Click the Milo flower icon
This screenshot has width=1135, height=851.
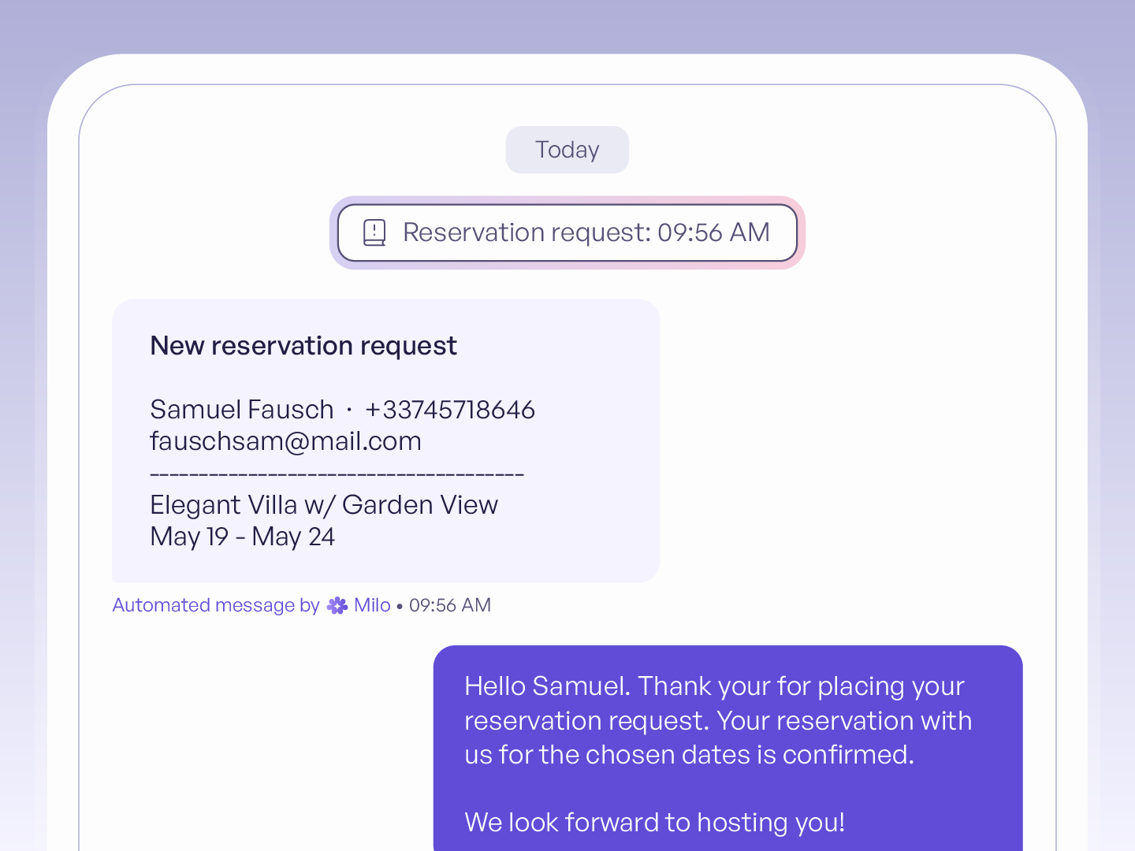tap(337, 605)
